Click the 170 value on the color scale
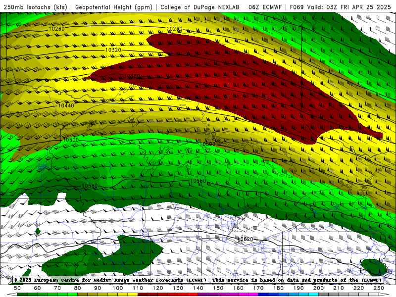This screenshot has height=297, width=396. tap(258, 288)
